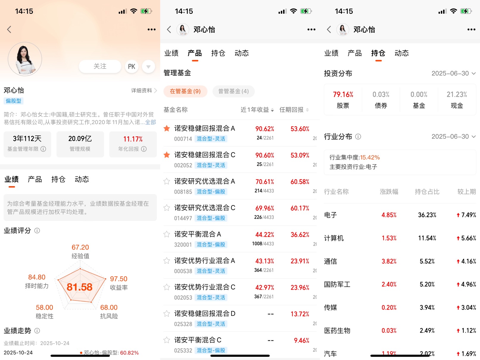Expand dropdown arrow next to PK button

[148, 66]
